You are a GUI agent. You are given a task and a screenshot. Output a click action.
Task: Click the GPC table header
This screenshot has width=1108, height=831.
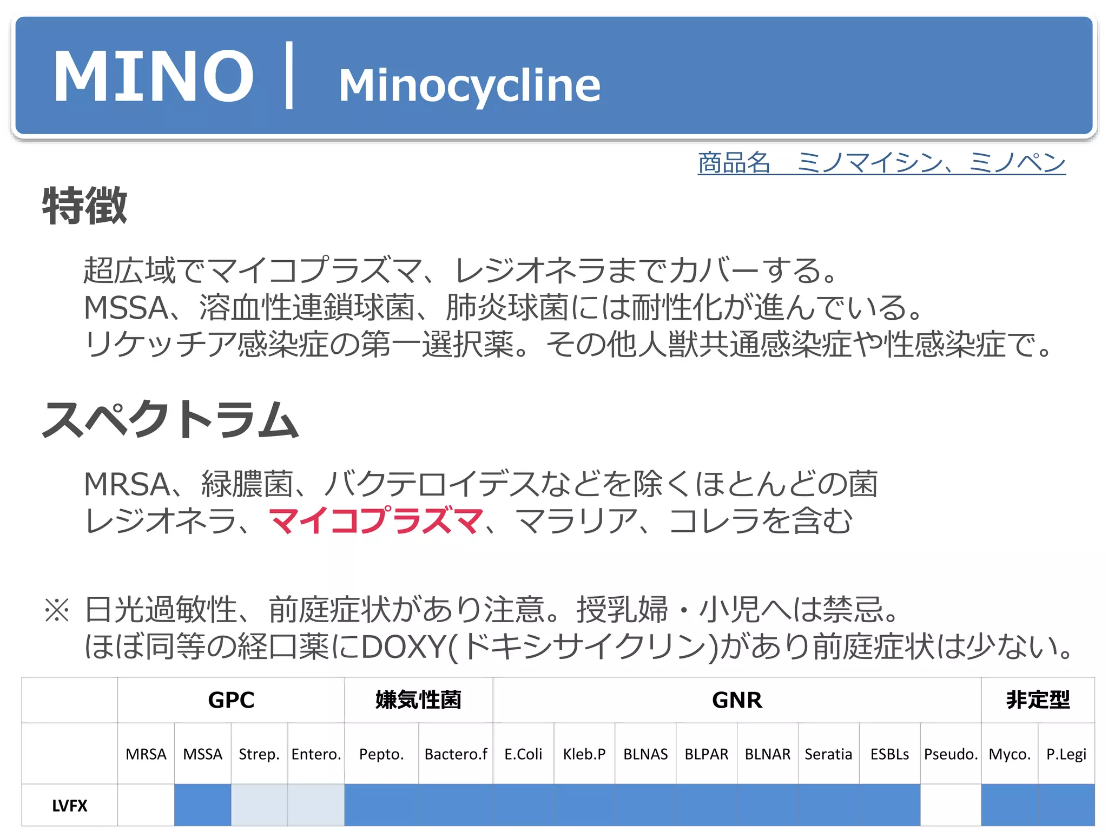pyautogui.click(x=231, y=700)
